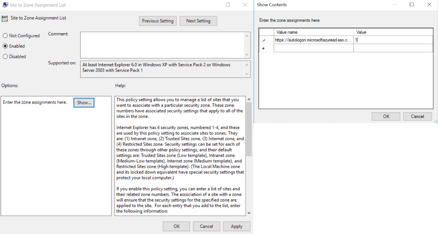Click the policy icon beside the setting heading
The image size is (438, 234).
(x=5, y=18)
